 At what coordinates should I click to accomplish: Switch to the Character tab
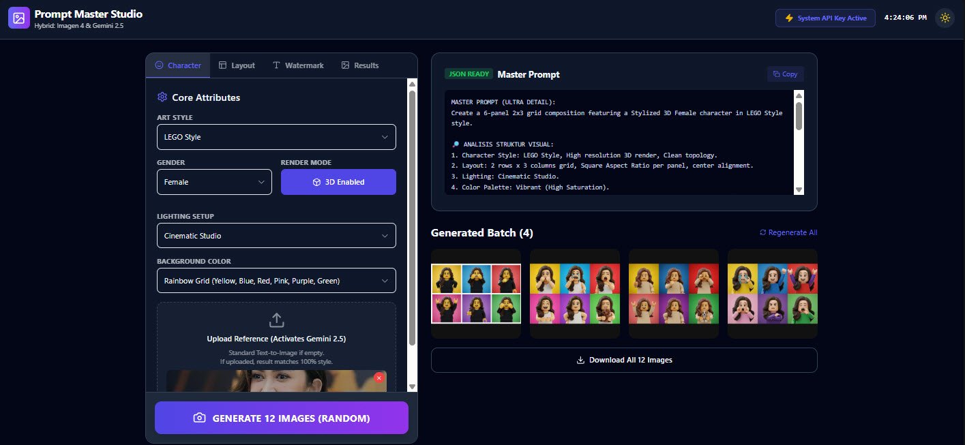tap(178, 65)
